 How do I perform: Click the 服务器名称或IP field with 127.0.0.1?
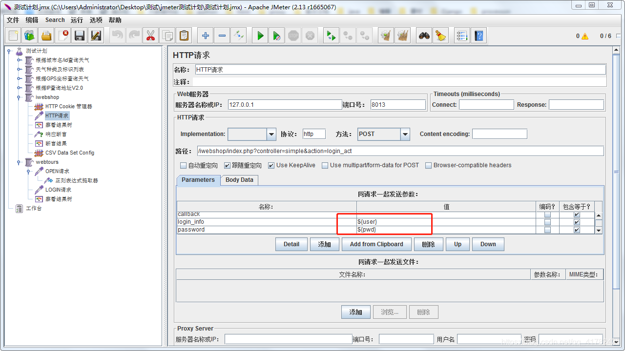coord(285,104)
